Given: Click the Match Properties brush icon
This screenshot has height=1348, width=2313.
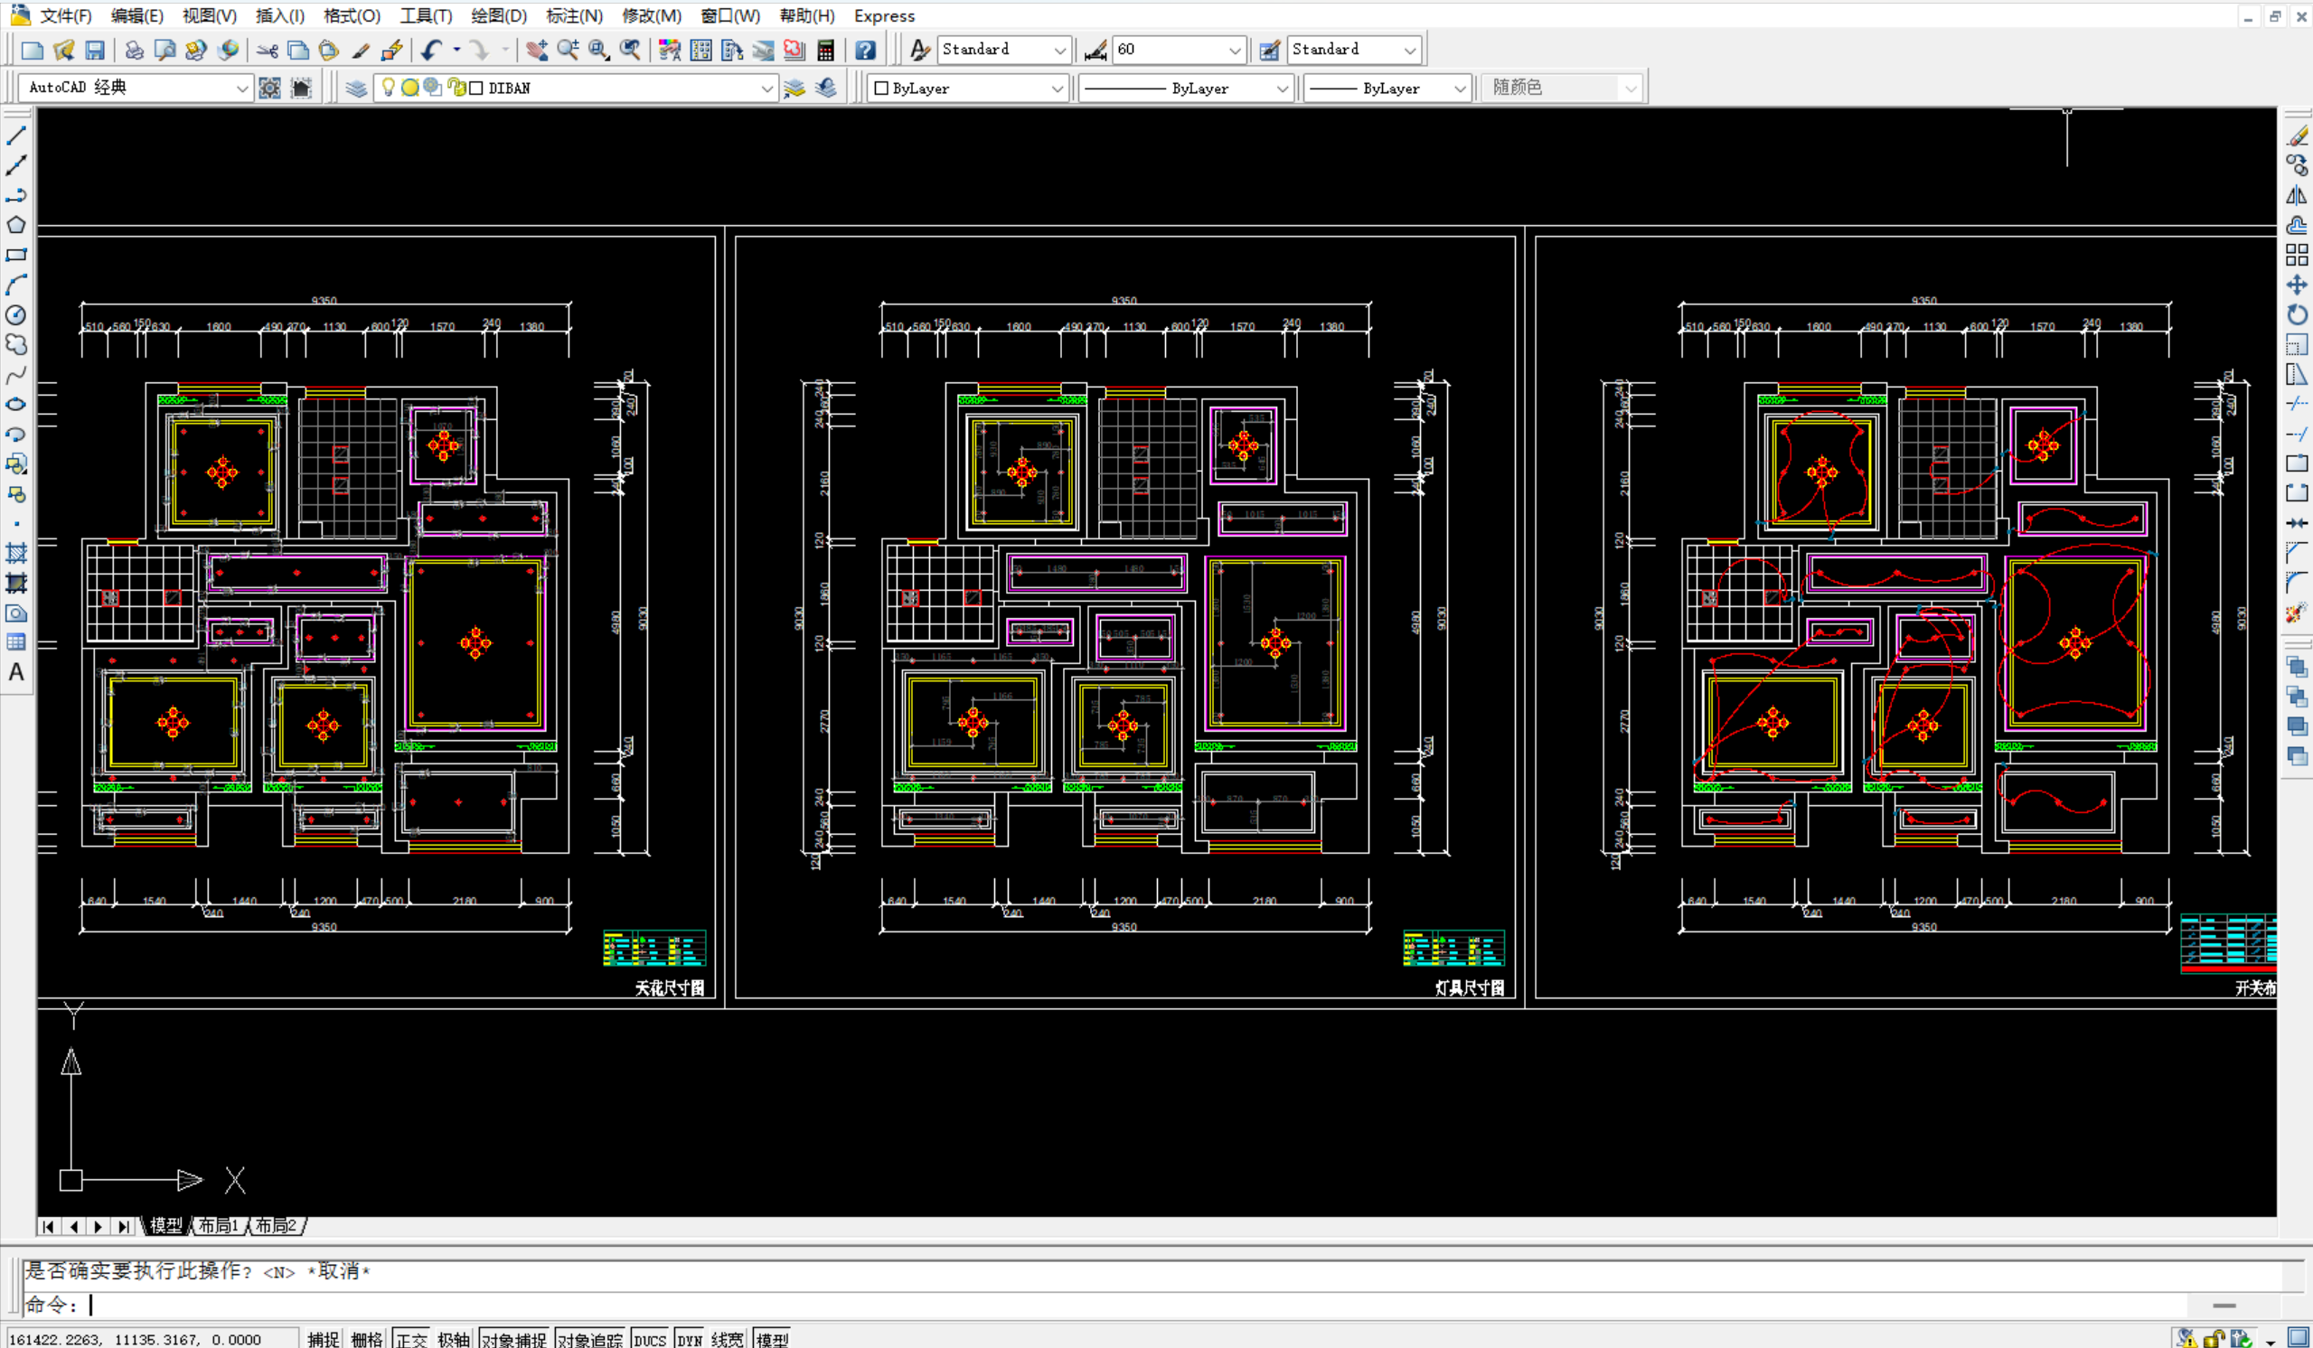Looking at the screenshot, I should 360,51.
